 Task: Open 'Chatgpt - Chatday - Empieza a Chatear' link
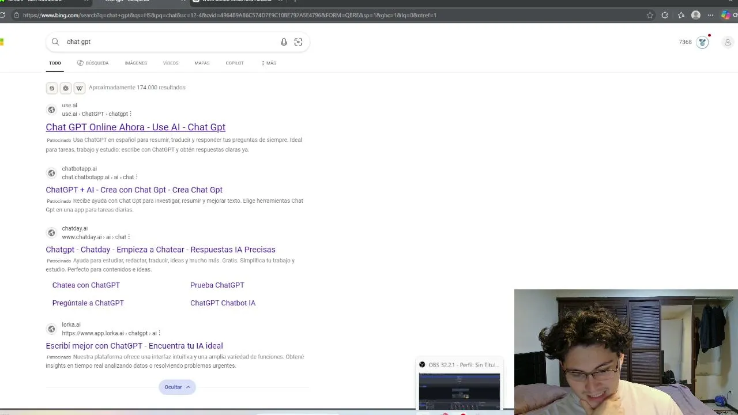pos(160,250)
